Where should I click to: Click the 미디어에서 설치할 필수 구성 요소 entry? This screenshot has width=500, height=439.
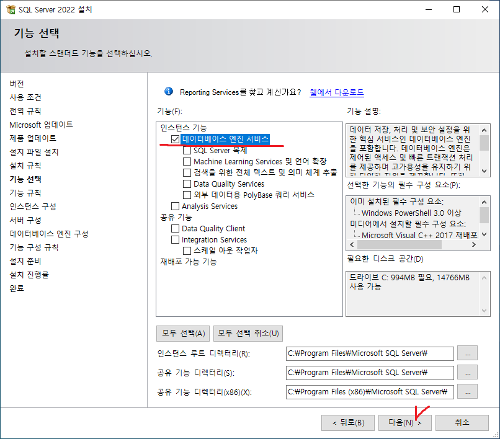(408, 224)
